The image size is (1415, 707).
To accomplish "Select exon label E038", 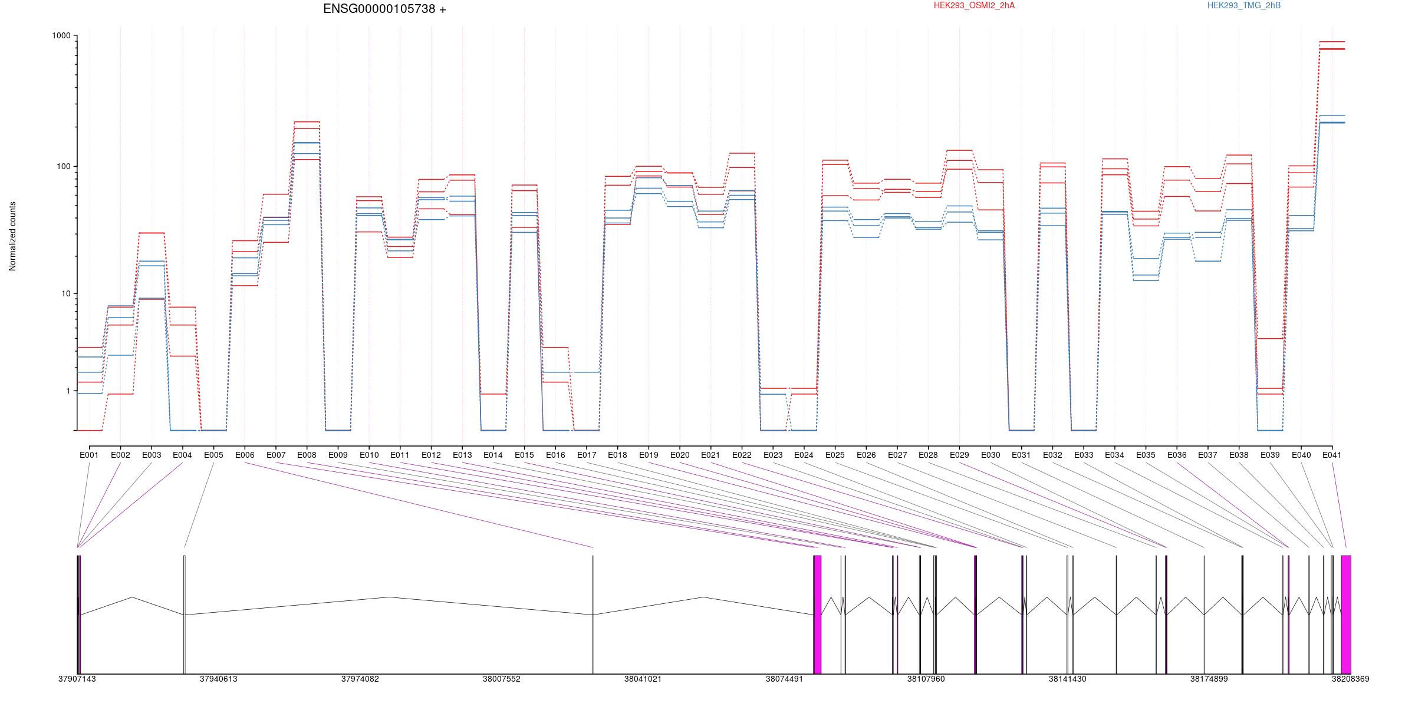I will 1239,455.
